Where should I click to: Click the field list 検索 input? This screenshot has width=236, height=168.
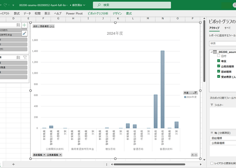(223, 44)
